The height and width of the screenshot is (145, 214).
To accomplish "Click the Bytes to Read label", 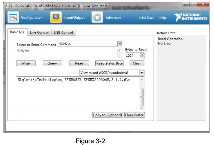I will click(136, 50).
